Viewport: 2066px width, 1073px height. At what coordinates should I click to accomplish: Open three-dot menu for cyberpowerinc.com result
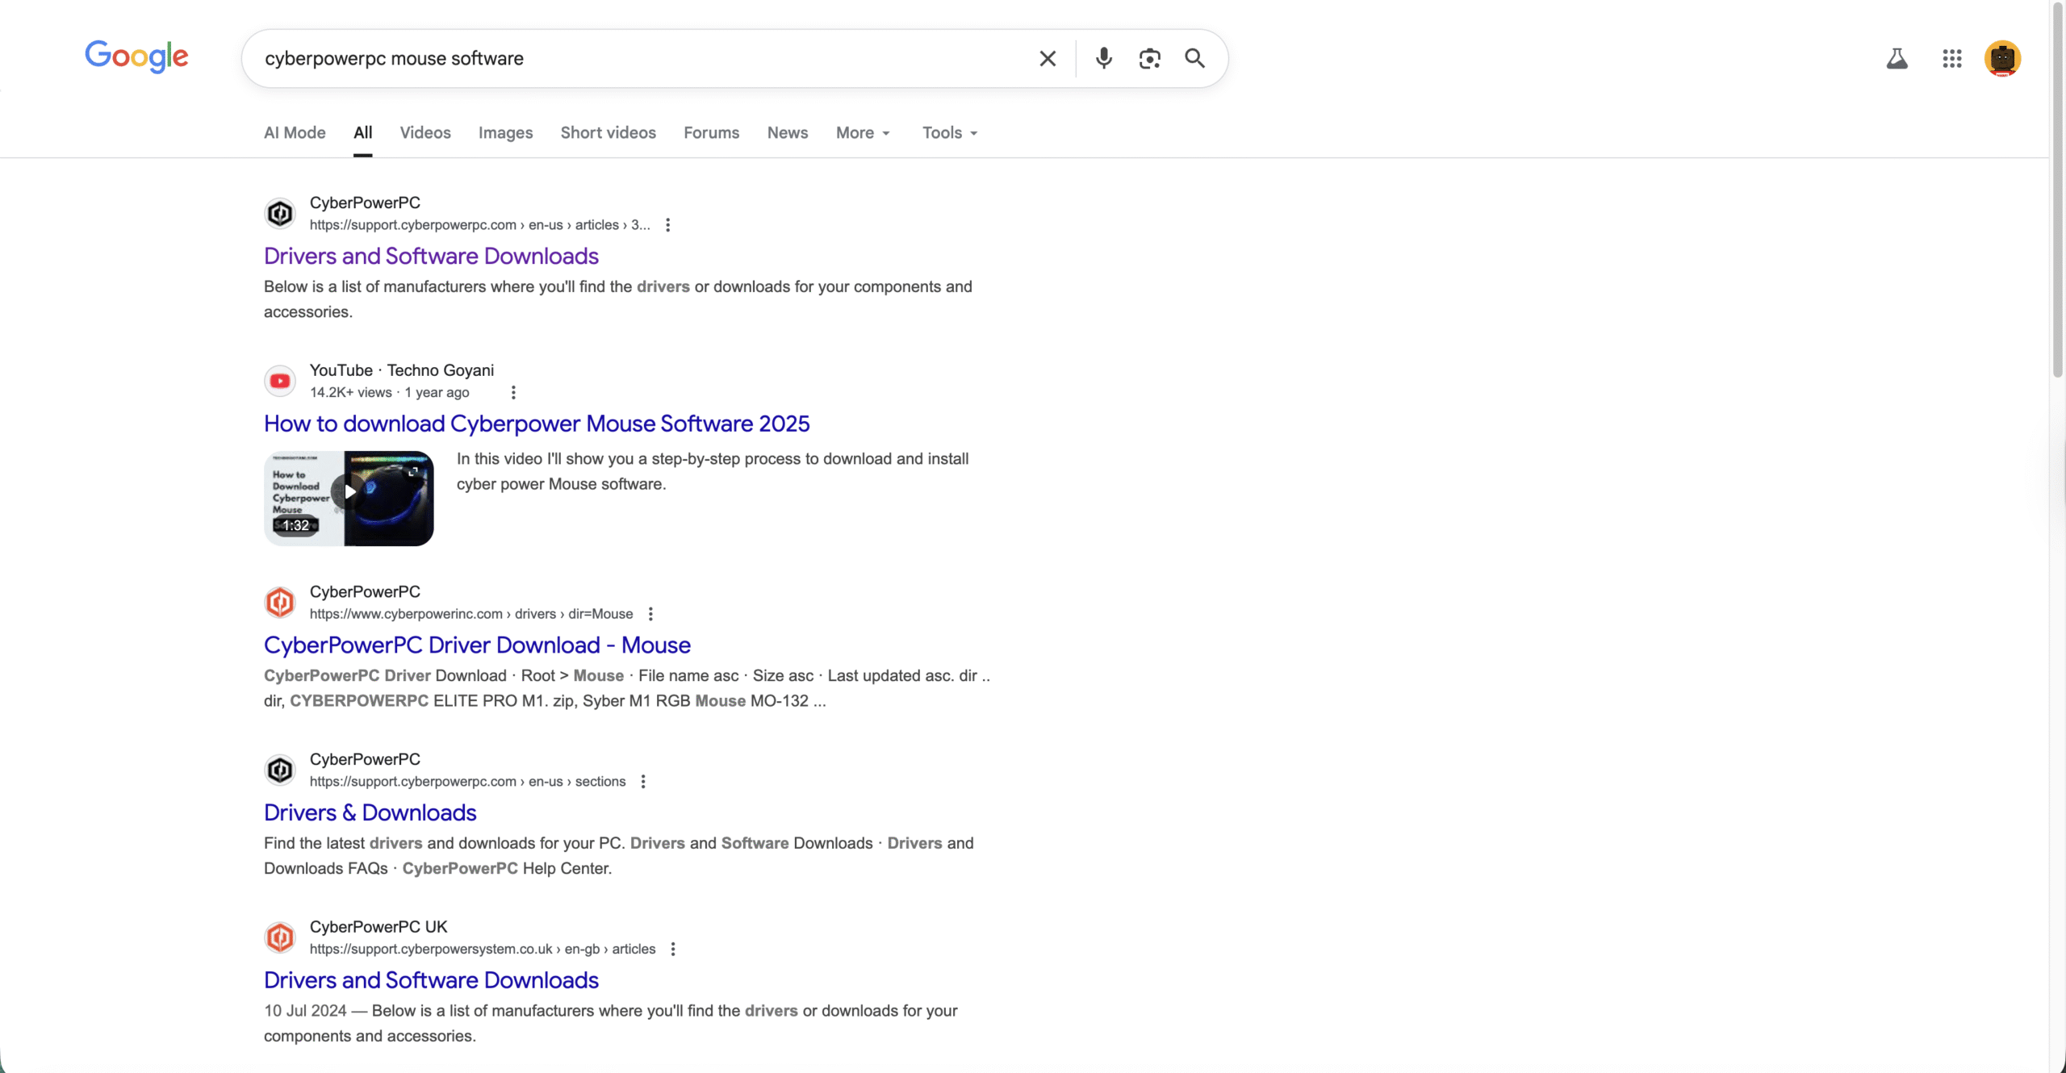tap(650, 614)
